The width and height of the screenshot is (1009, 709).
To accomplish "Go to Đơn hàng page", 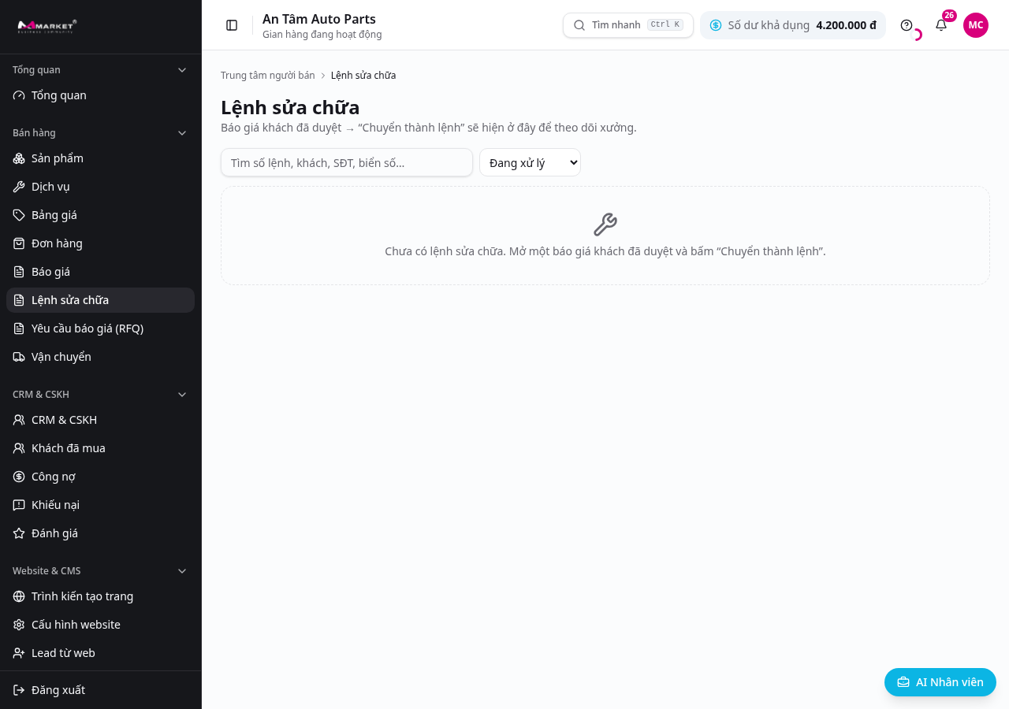I will tap(100, 243).
